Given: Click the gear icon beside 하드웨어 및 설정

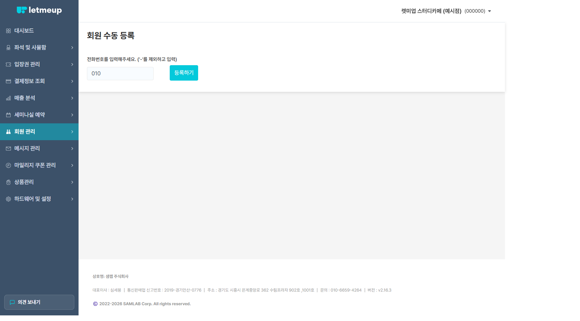Looking at the screenshot, I should [x=8, y=199].
